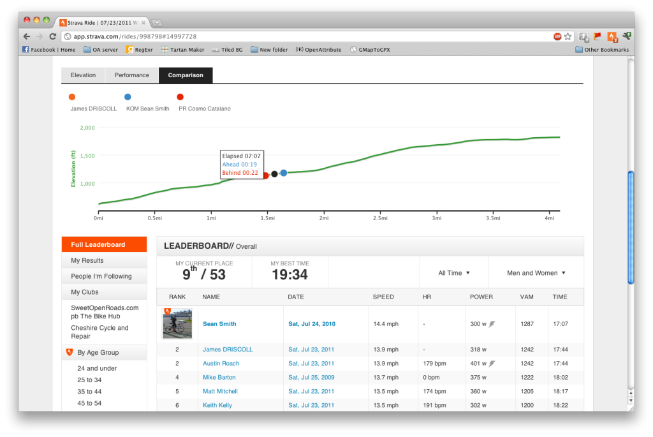Open the Other Bookmarks folder
Viewport: 653px width, 437px height.
pyautogui.click(x=602, y=50)
